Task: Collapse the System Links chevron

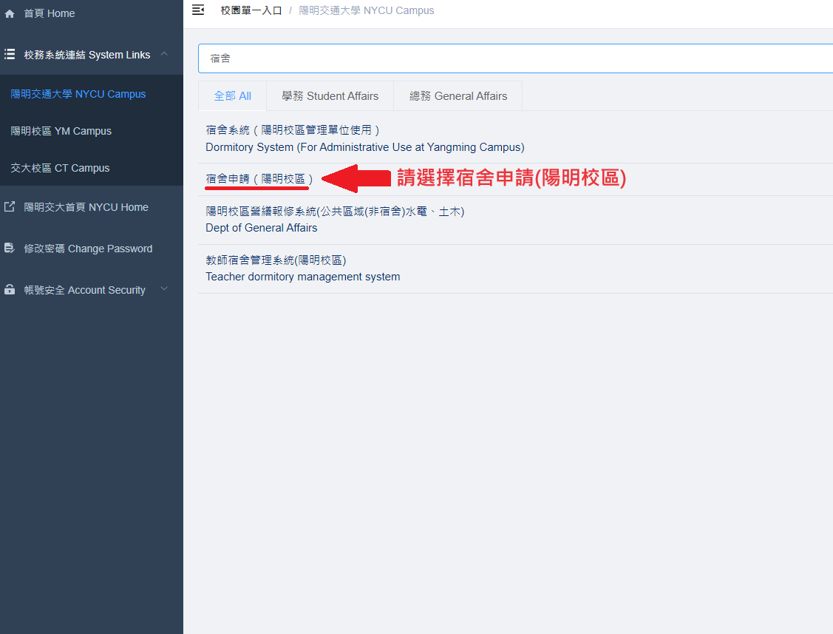Action: click(164, 54)
